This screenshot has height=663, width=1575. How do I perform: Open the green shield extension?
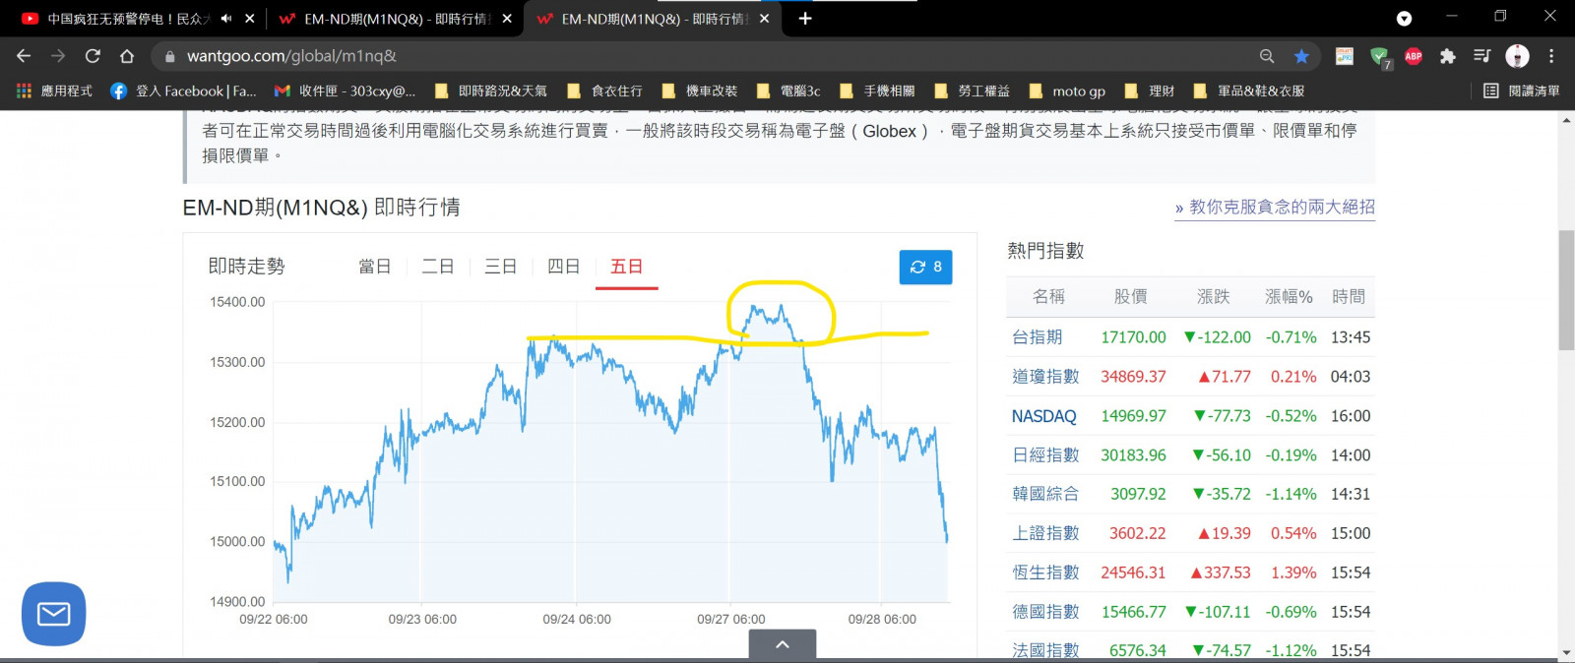pyautogui.click(x=1380, y=57)
